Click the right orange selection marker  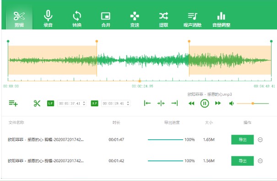click(x=189, y=41)
